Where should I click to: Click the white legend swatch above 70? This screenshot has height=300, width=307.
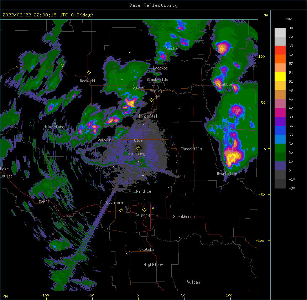tap(280, 32)
